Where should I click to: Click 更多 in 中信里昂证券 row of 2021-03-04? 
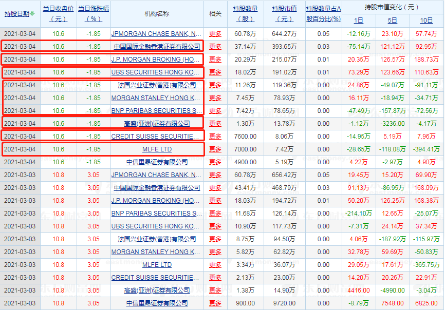coord(215,162)
